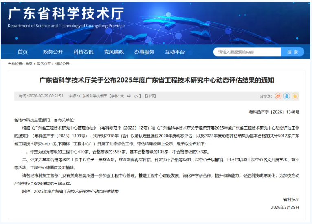Click the 当前位置 breadcrumb label
This screenshot has width=312, height=224.
pos(15,64)
